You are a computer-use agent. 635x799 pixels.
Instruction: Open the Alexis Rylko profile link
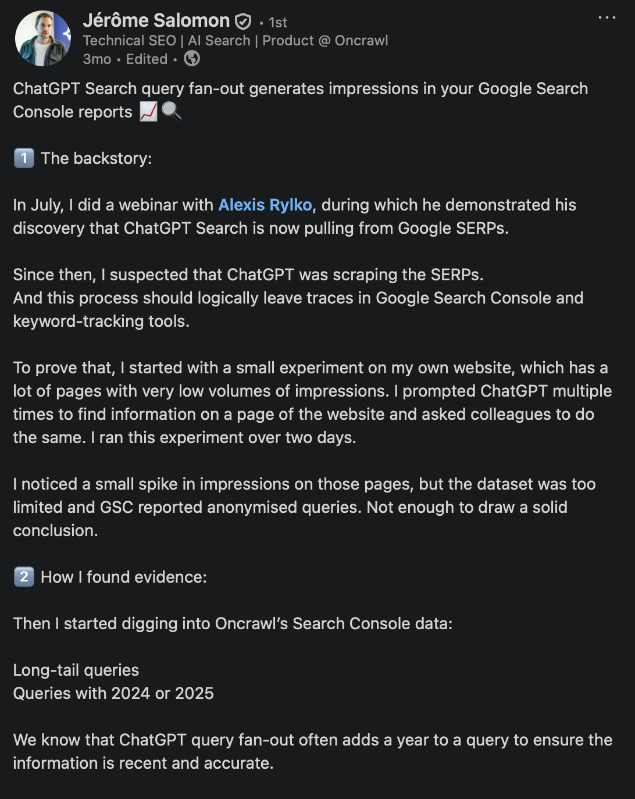point(265,205)
